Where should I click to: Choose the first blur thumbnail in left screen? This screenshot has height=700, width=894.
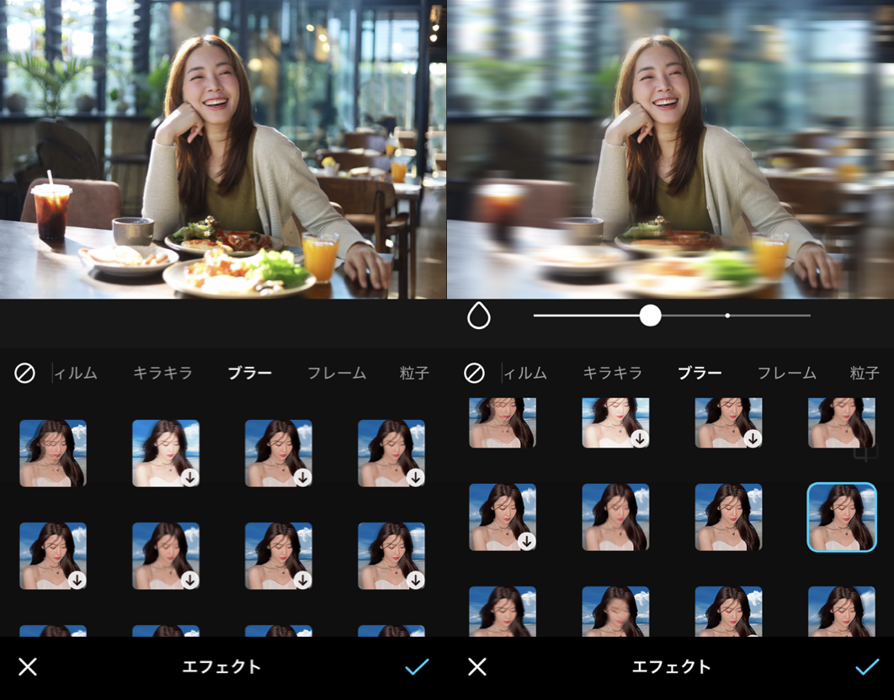point(53,453)
